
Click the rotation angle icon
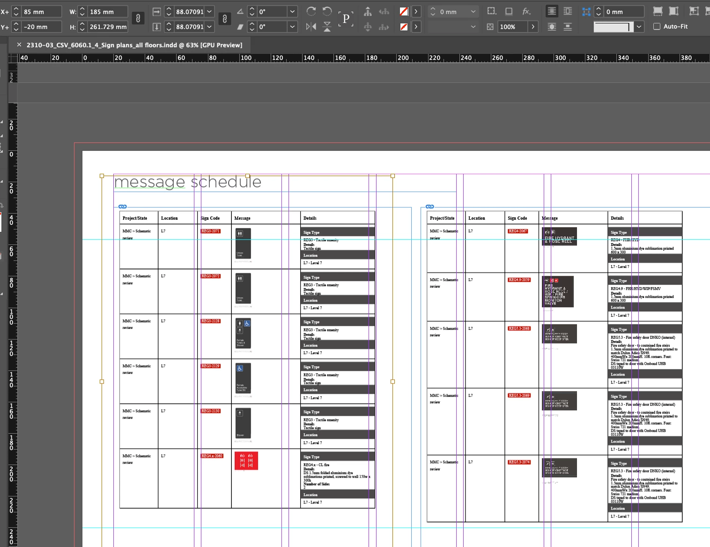[x=240, y=11]
